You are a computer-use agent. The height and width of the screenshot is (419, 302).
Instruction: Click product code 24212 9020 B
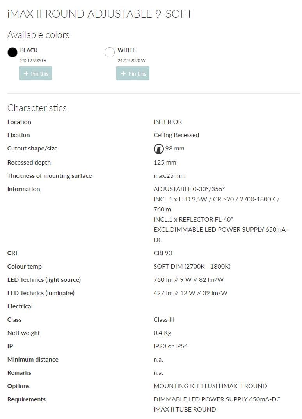tap(33, 61)
